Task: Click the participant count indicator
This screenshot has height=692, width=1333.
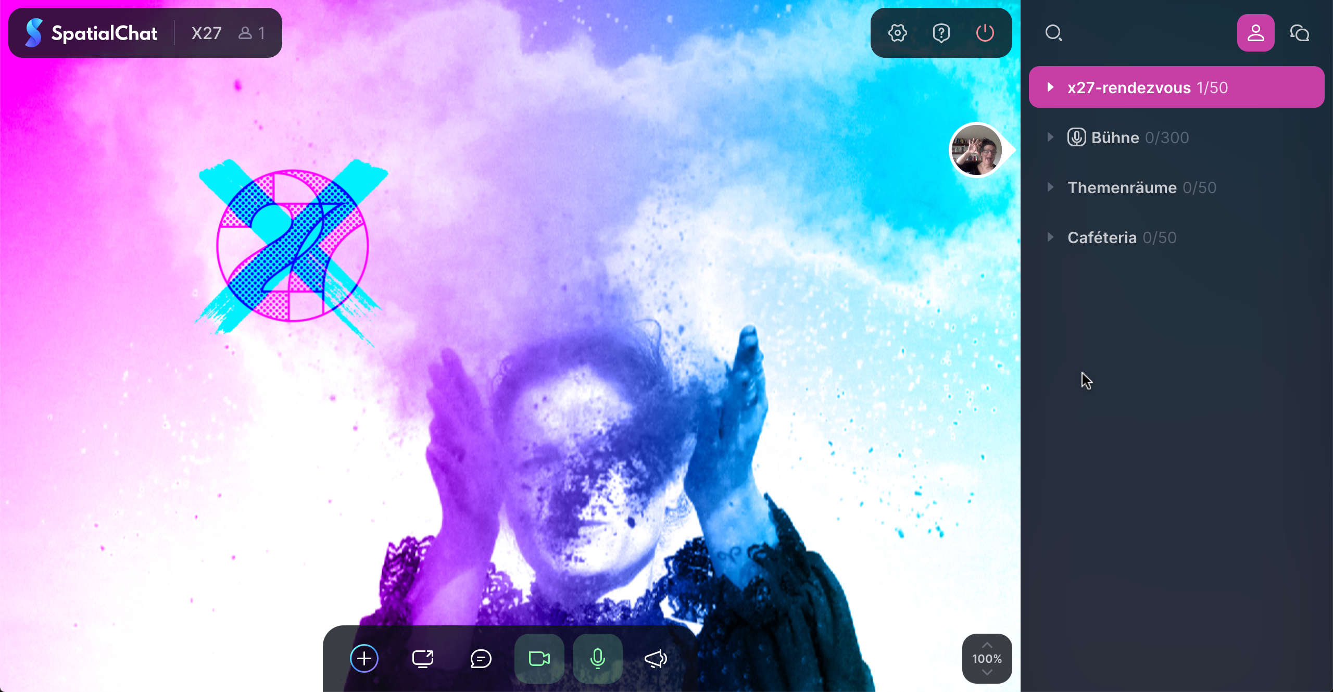Action: [x=252, y=33]
